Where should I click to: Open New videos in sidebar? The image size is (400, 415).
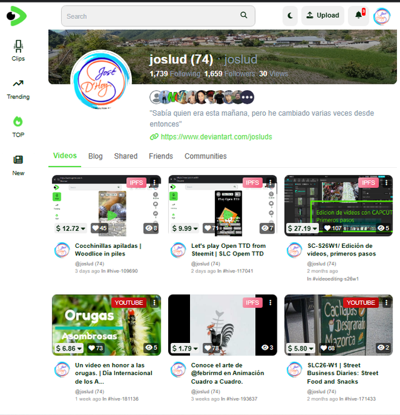[x=18, y=165]
